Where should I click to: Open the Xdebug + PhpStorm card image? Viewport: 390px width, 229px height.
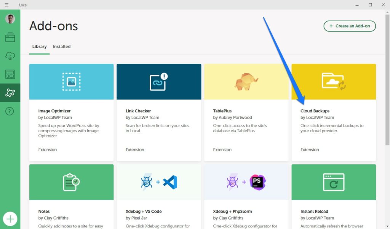(x=246, y=182)
